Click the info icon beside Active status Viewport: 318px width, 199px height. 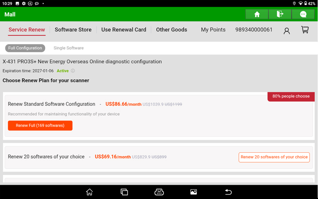pos(73,71)
